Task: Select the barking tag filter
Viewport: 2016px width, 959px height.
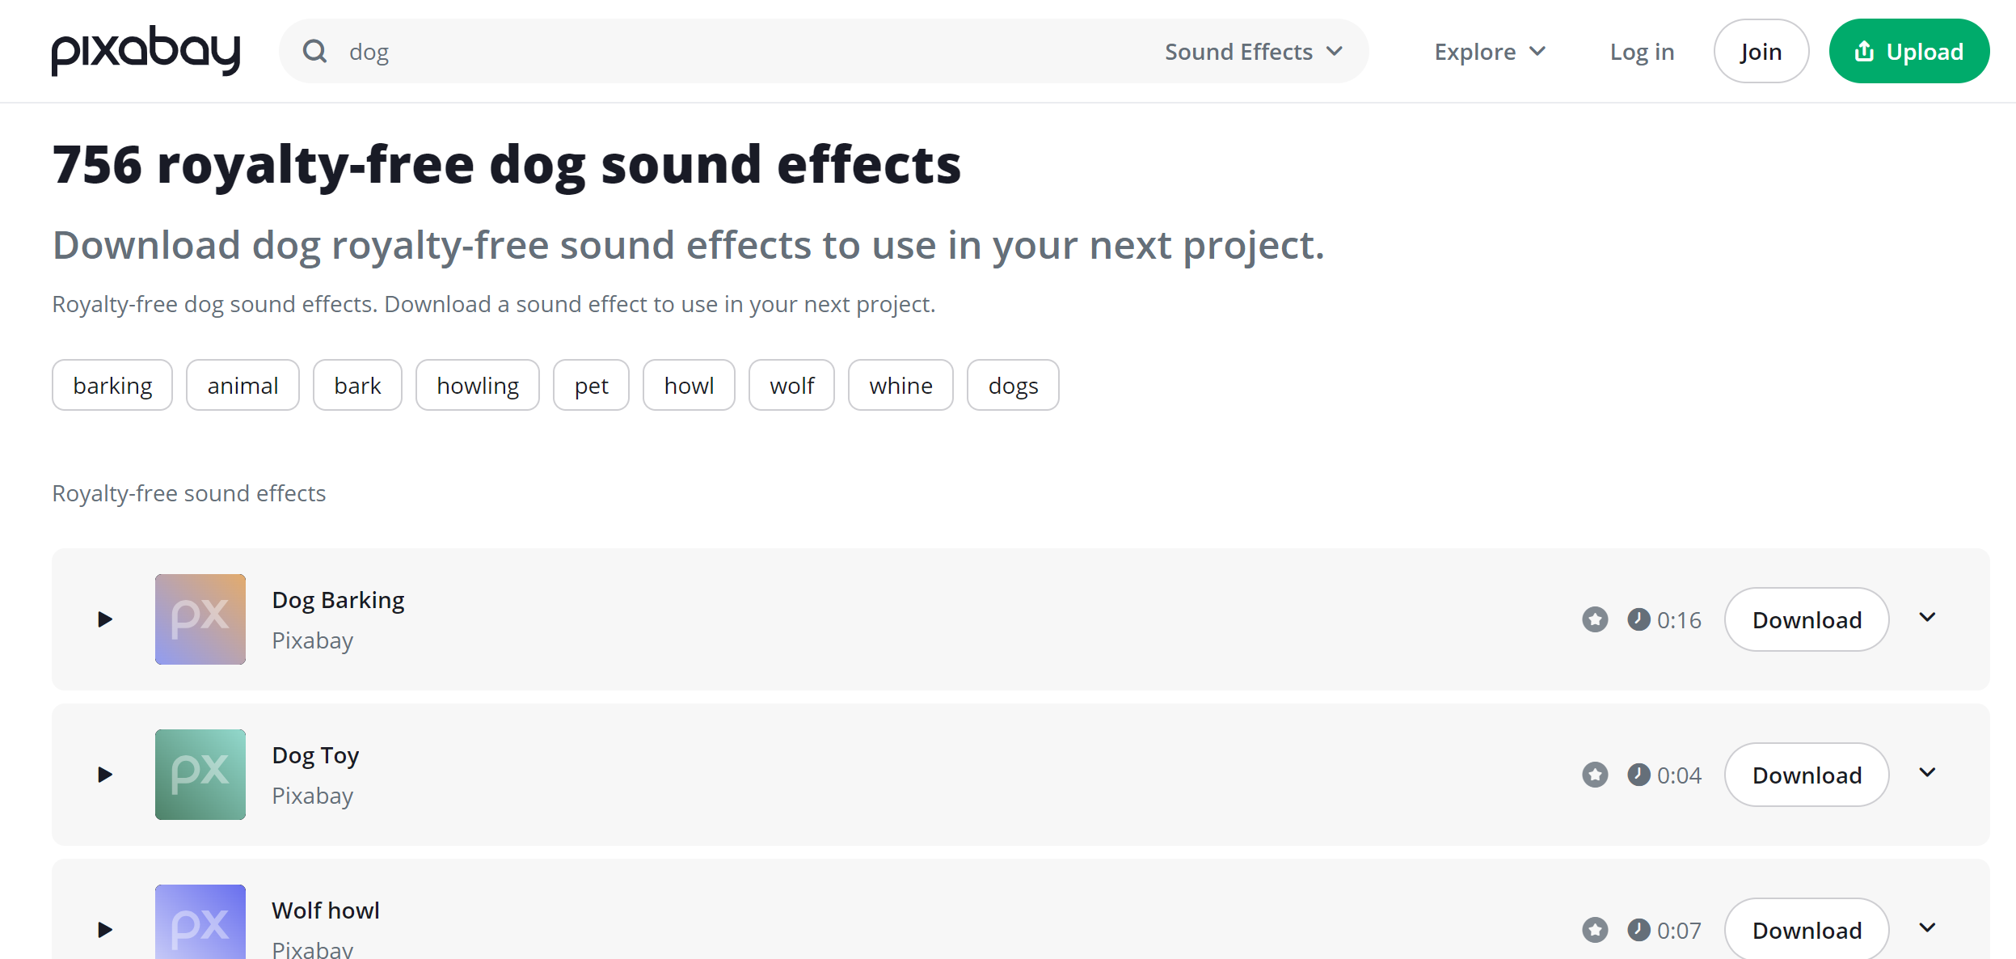Action: [x=112, y=386]
